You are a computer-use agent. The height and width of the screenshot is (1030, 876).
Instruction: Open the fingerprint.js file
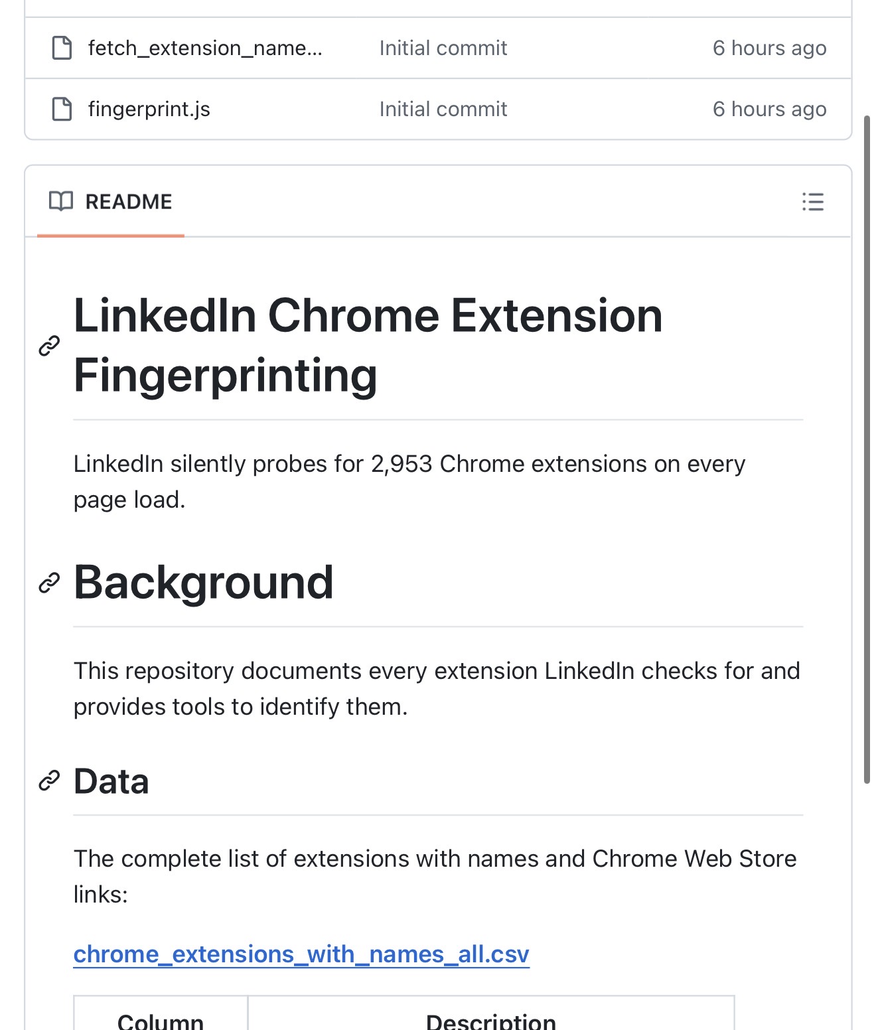tap(149, 109)
